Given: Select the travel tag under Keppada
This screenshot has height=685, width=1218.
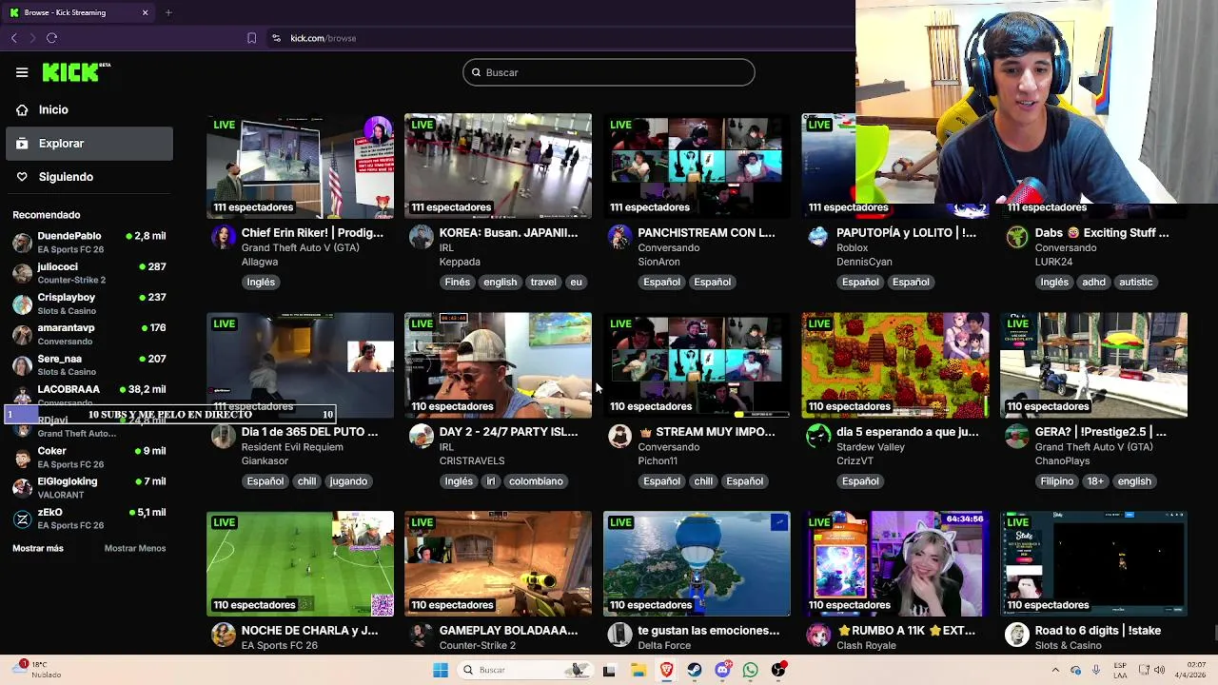Looking at the screenshot, I should [543, 282].
